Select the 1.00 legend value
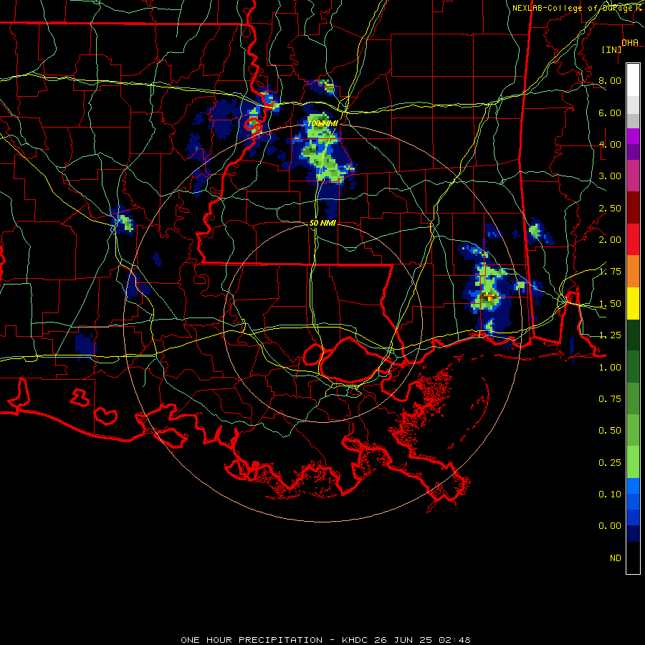This screenshot has width=645, height=645. click(610, 368)
